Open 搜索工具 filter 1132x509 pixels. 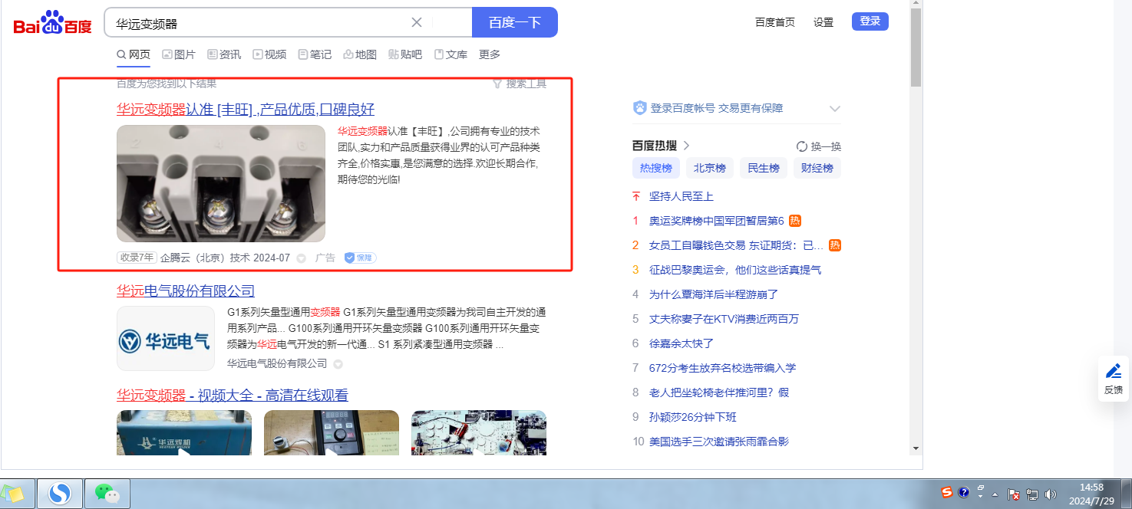coord(520,83)
